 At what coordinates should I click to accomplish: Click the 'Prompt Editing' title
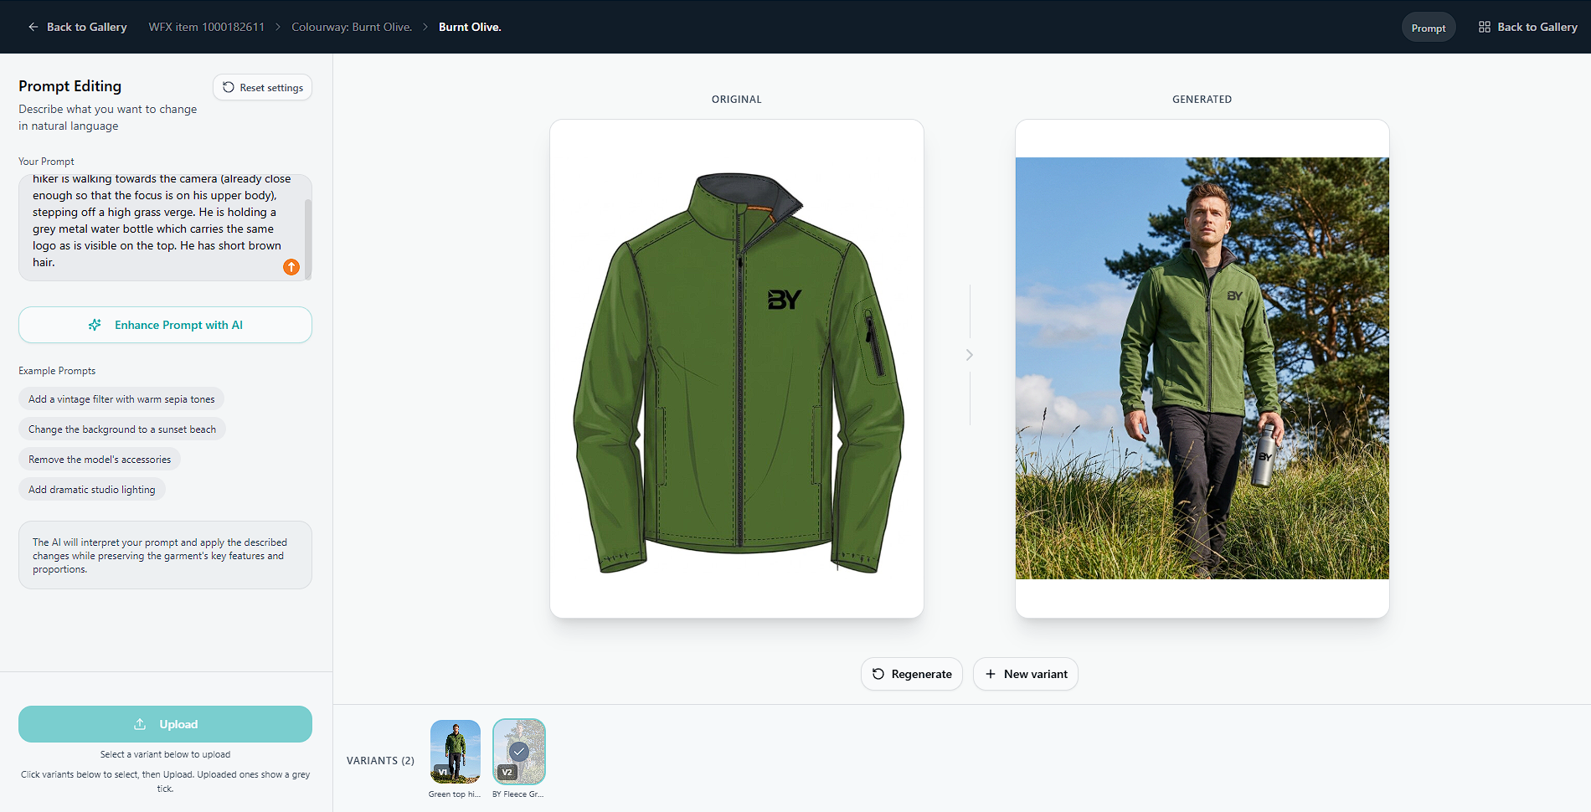70,86
